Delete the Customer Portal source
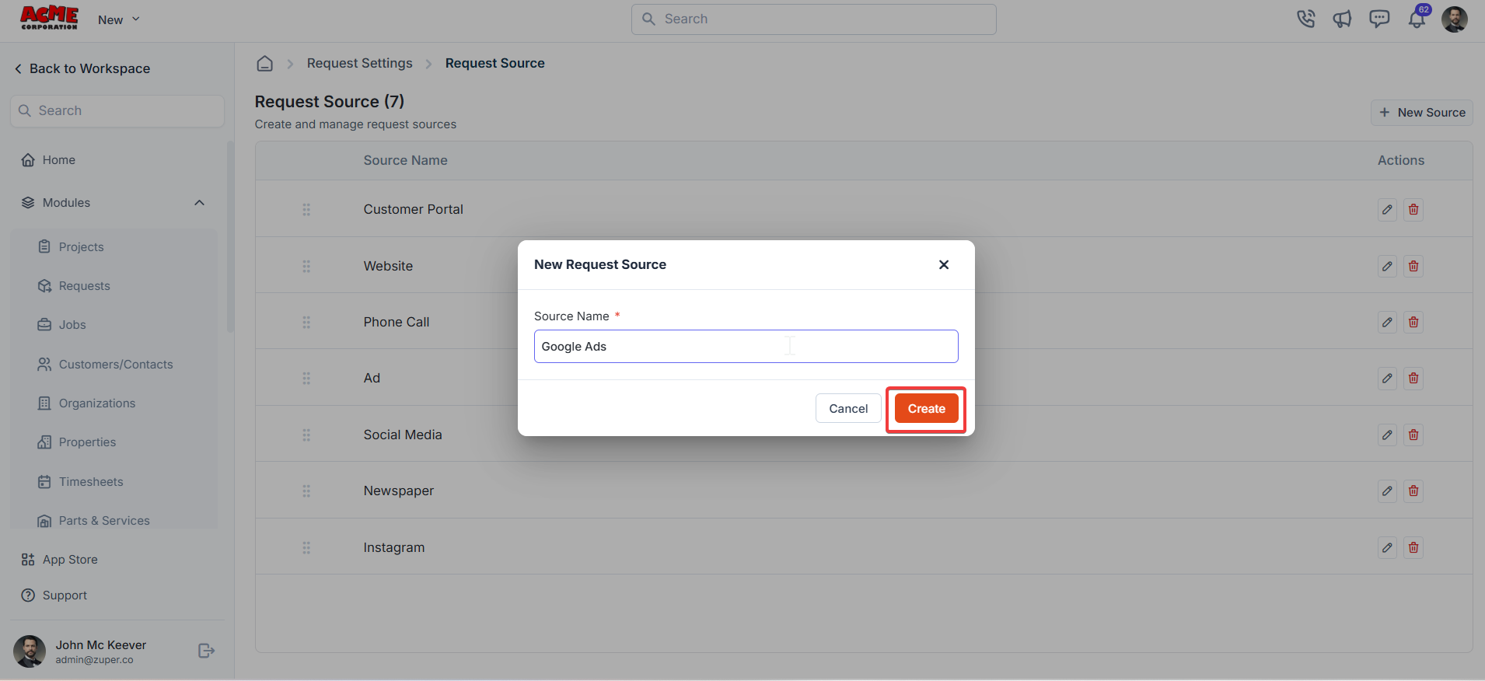Image resolution: width=1485 pixels, height=681 pixels. [1413, 210]
